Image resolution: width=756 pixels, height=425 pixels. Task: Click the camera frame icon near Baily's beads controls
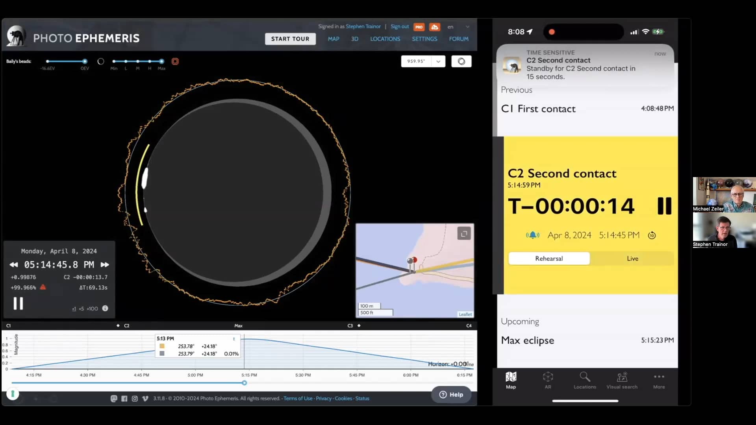tap(175, 61)
